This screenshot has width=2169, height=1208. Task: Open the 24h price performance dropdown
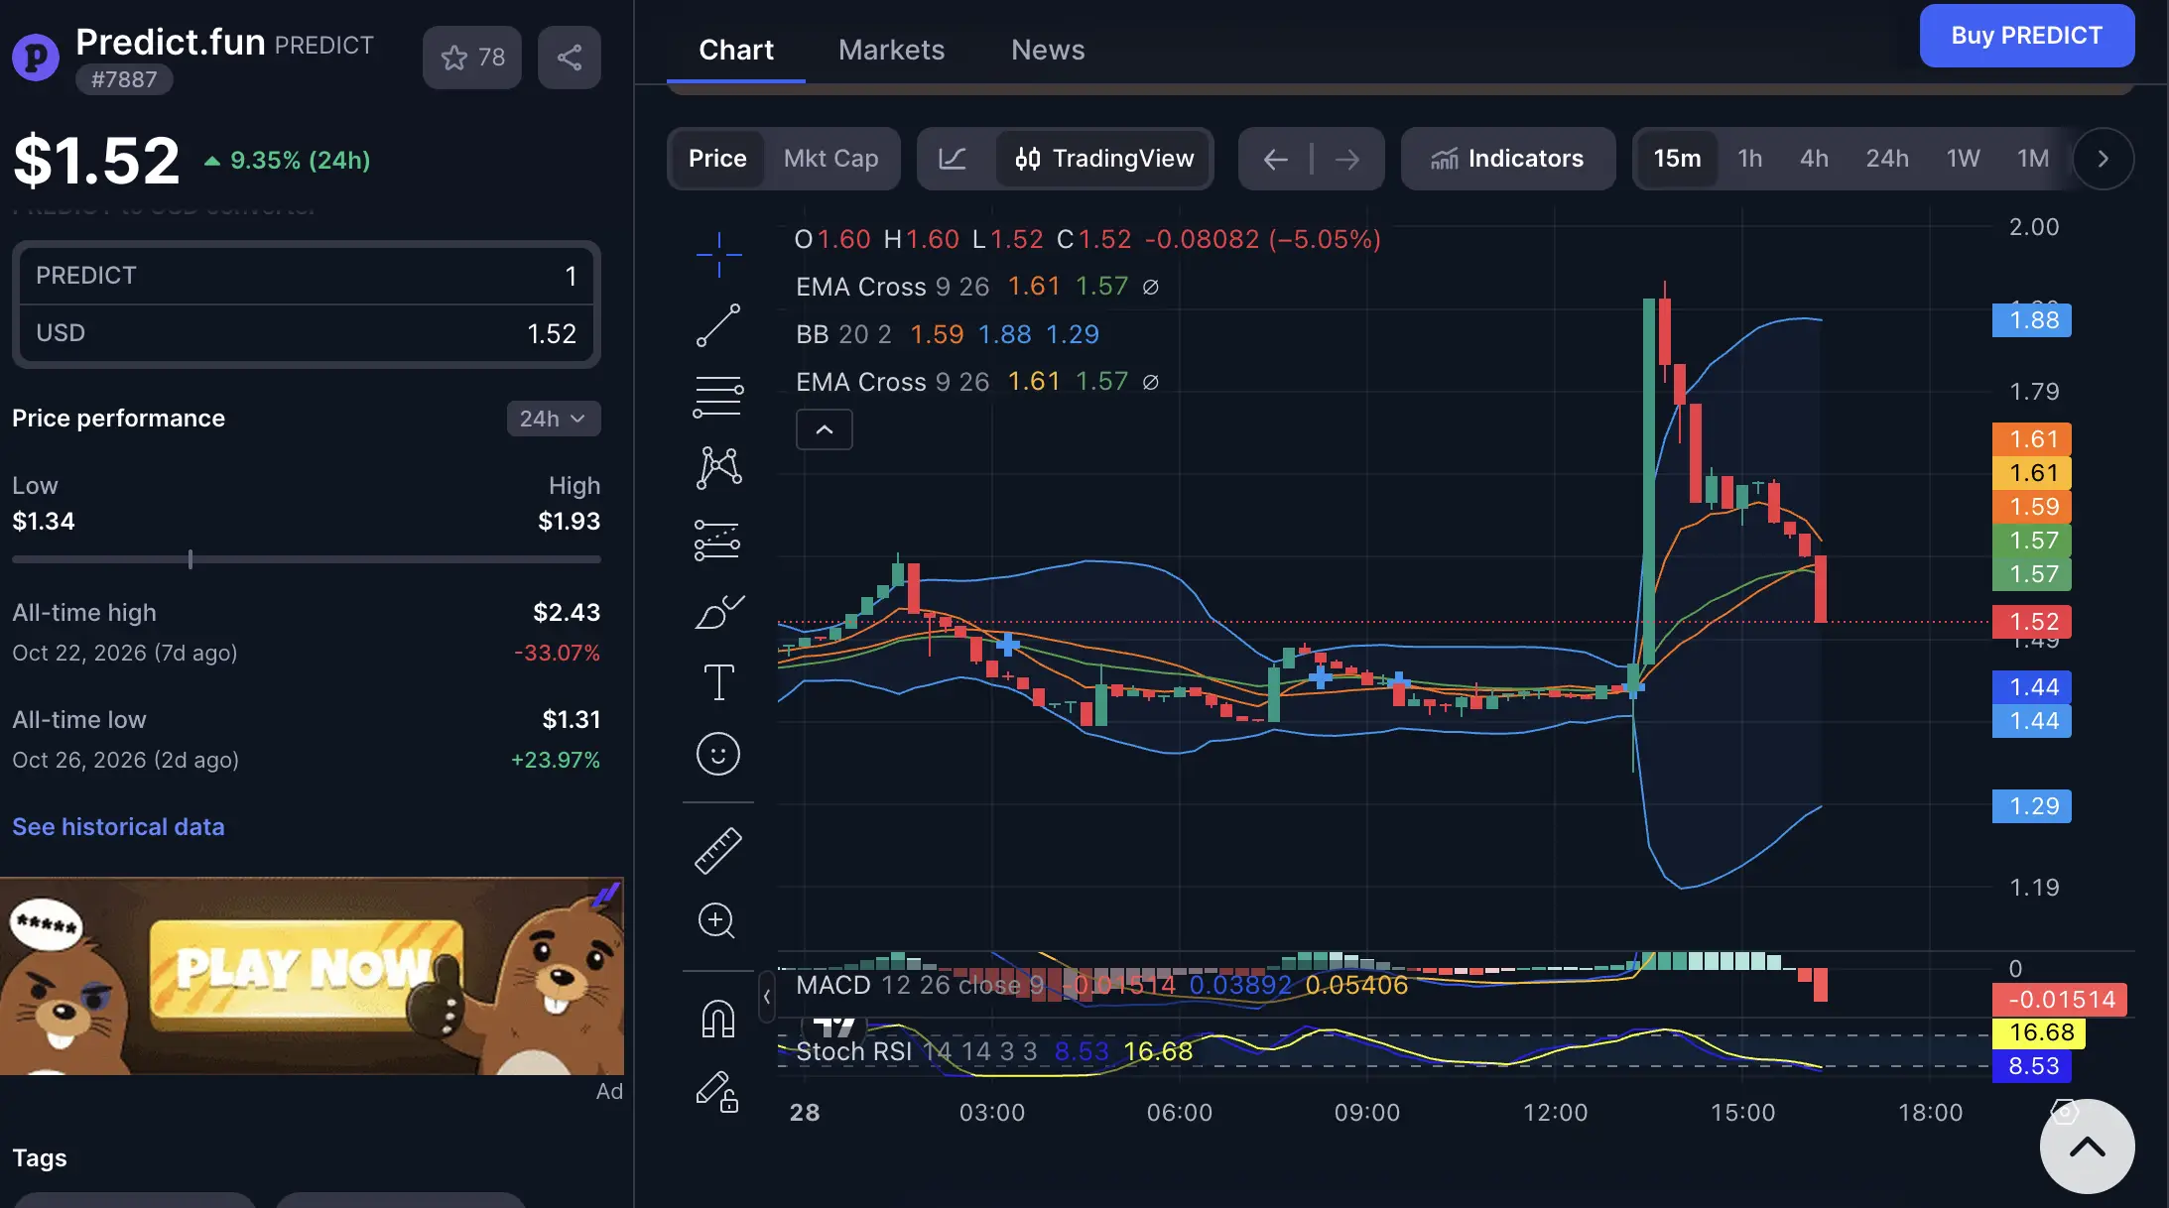[554, 419]
